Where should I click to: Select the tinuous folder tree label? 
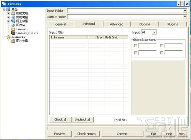pos(21,29)
